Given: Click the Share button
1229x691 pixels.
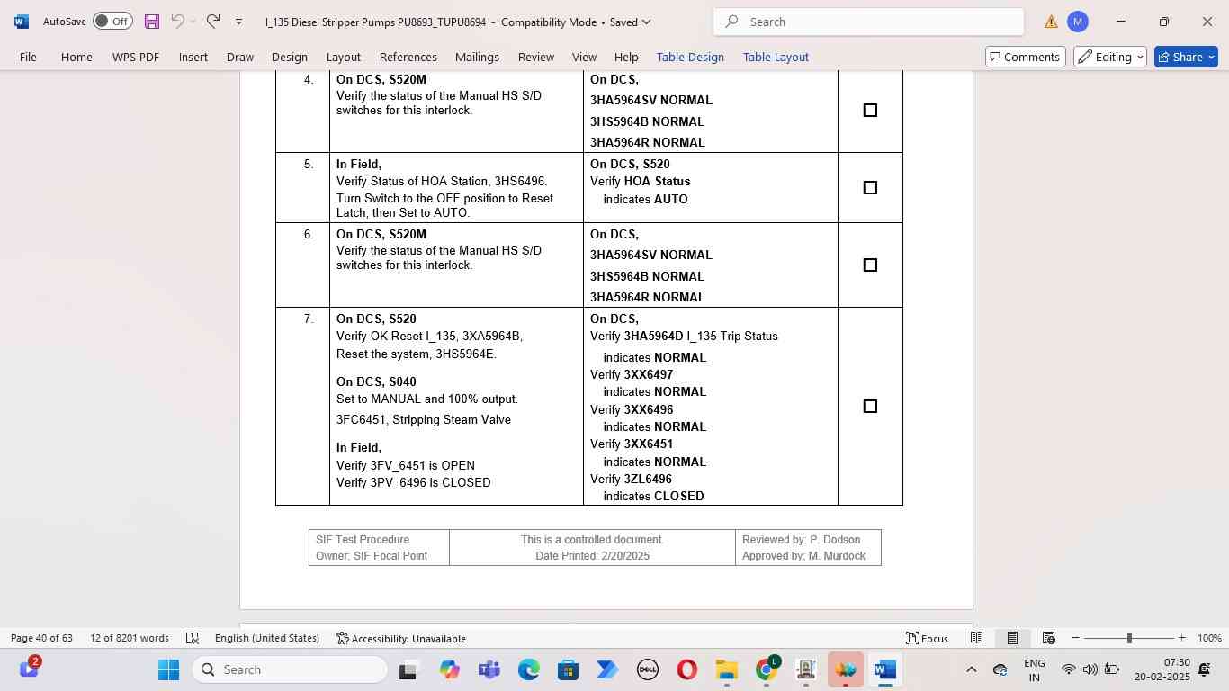Looking at the screenshot, I should [1186, 57].
